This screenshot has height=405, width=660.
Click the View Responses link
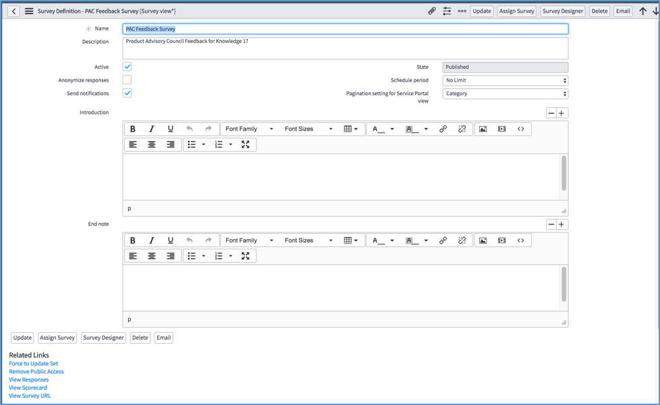coord(29,379)
